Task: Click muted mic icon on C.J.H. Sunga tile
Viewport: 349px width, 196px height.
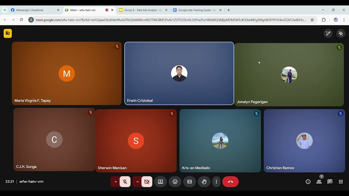Action: (91, 112)
